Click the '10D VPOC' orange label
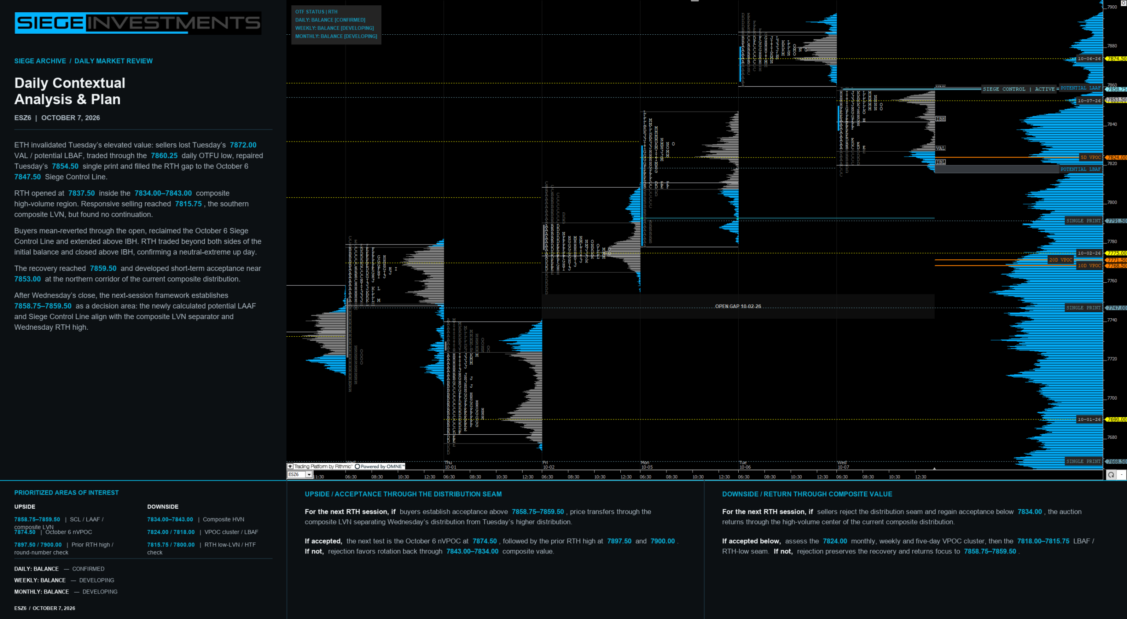The width and height of the screenshot is (1127, 619). [1089, 266]
